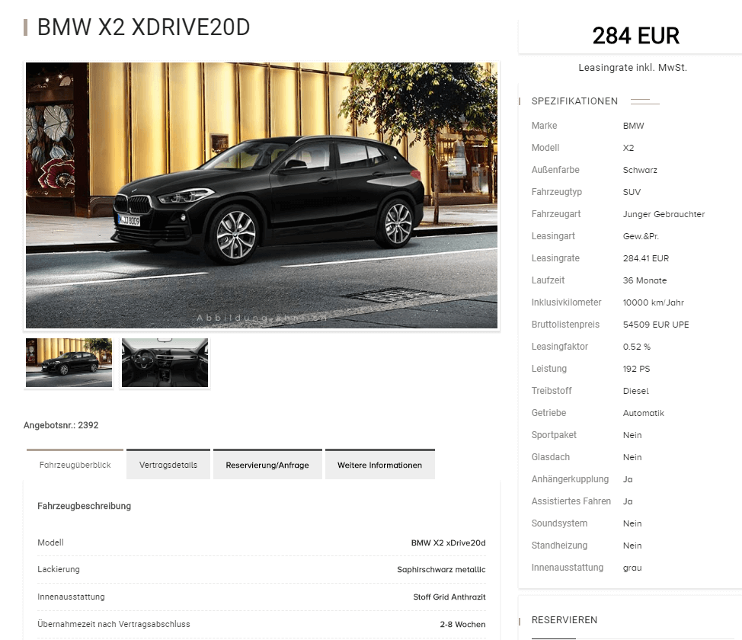This screenshot has height=640, width=742.
Task: Click the Junger Gebrauchter value
Action: [664, 214]
